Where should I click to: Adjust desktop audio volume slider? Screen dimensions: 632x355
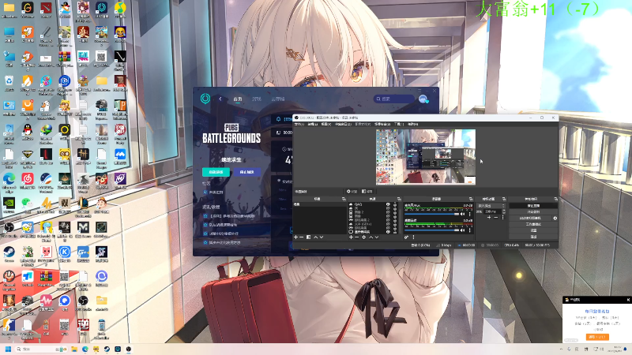pyautogui.click(x=431, y=230)
